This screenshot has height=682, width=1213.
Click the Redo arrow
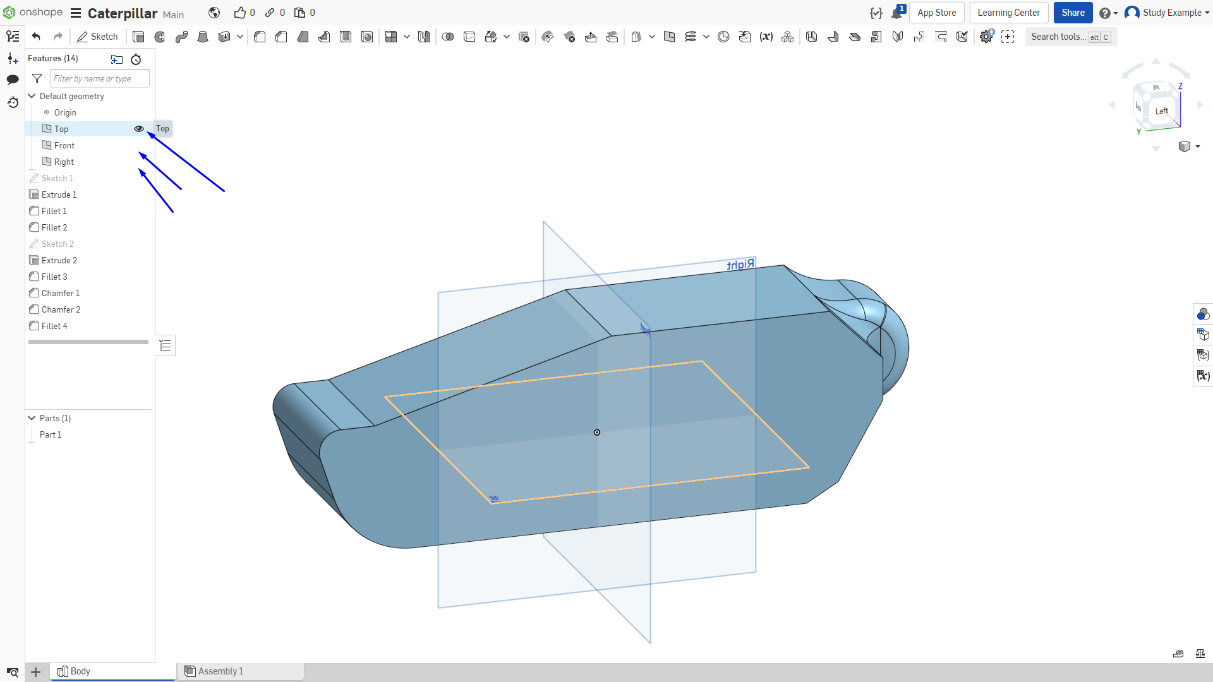click(58, 37)
